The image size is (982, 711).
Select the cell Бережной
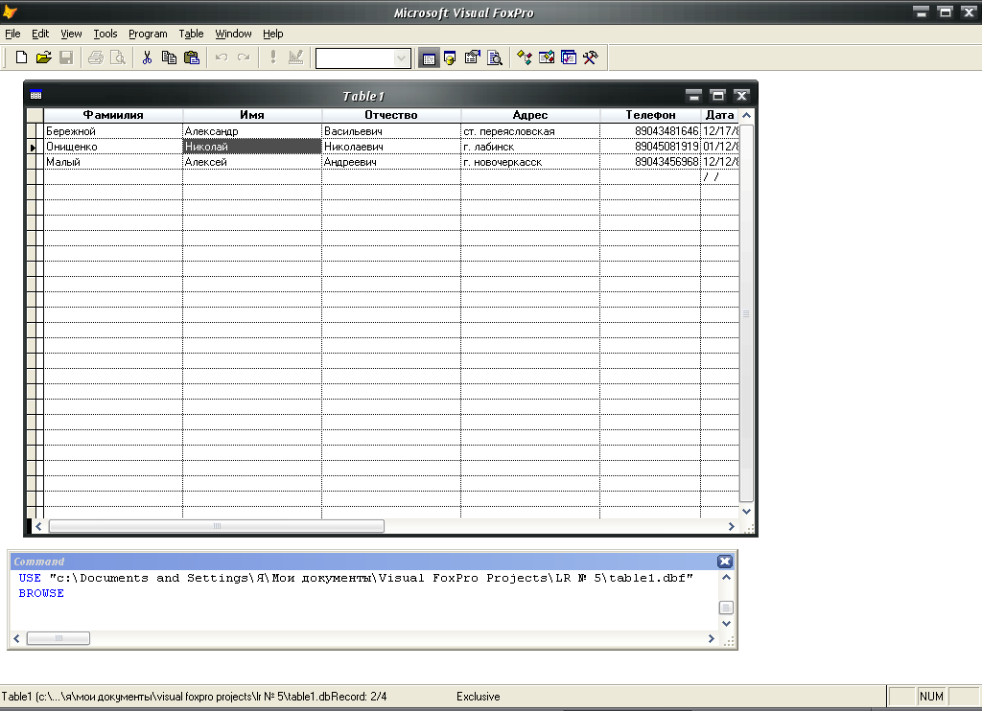pos(113,131)
